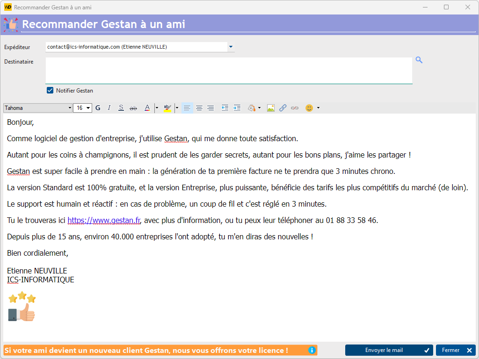Click the orange license offer banner text
Screen dimensions: 479x359
146,350
